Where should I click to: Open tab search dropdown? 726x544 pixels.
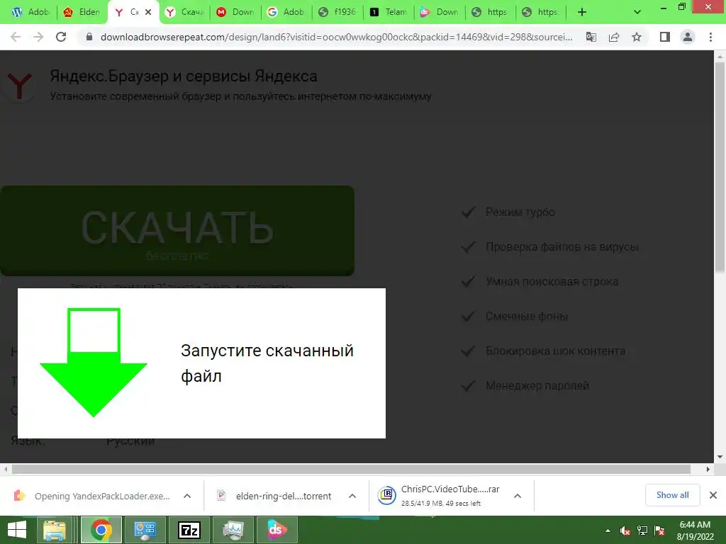637,12
